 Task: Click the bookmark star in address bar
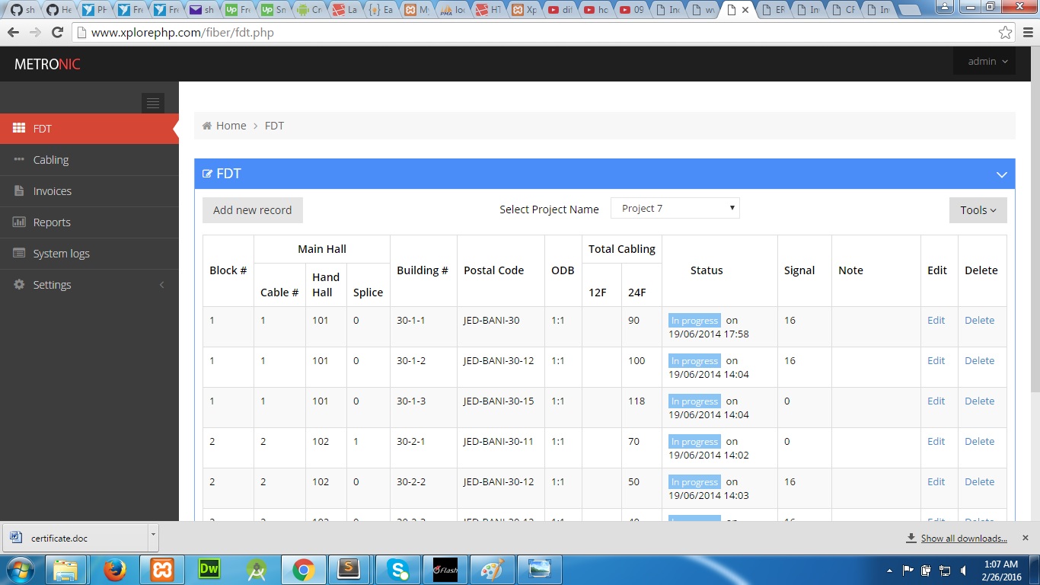tap(1005, 33)
